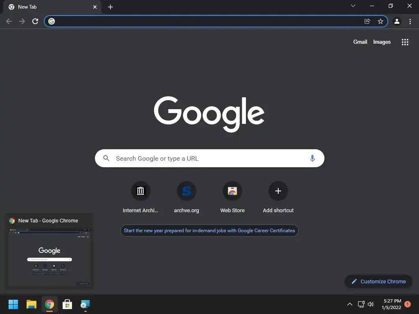This screenshot has width=419, height=314.
Task: Open the archve.org shortcut
Action: click(x=187, y=197)
